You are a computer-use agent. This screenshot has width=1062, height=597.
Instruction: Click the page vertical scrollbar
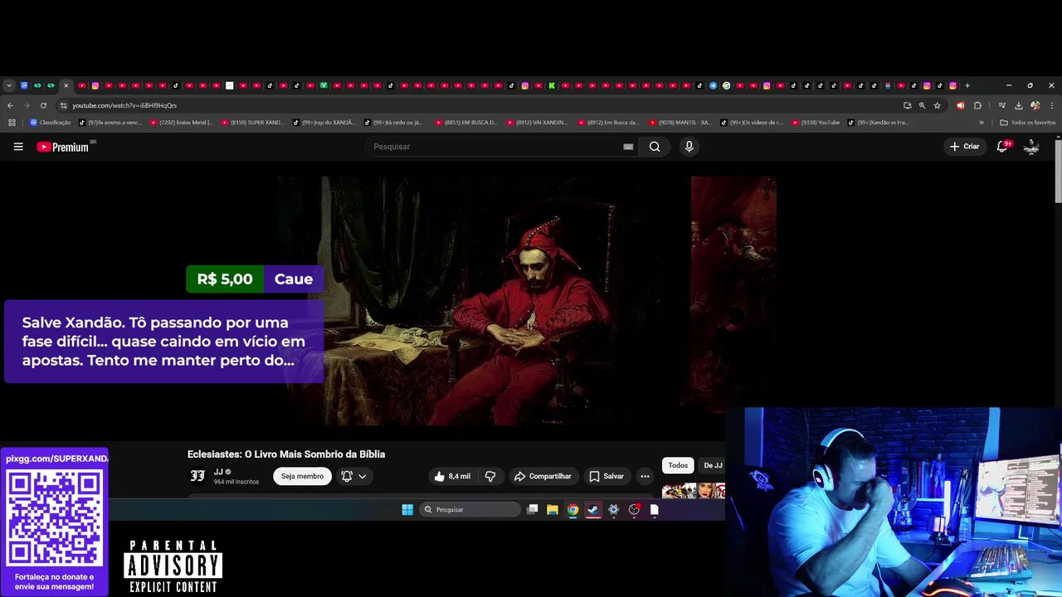pyautogui.click(x=1058, y=172)
